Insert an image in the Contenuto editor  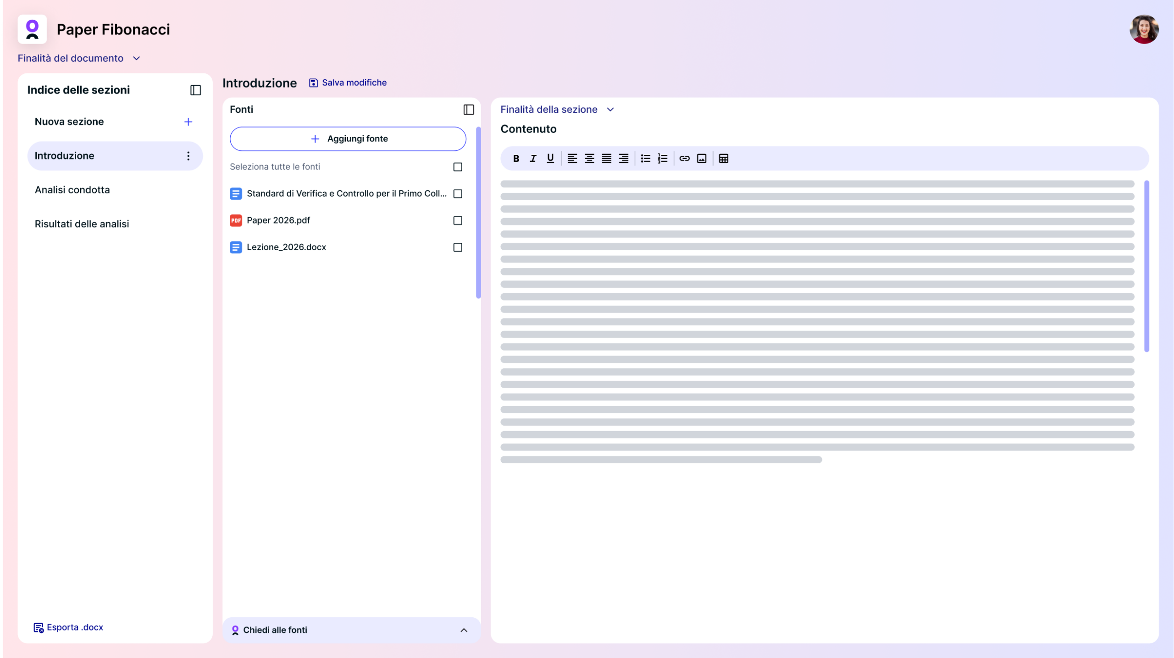tap(702, 159)
